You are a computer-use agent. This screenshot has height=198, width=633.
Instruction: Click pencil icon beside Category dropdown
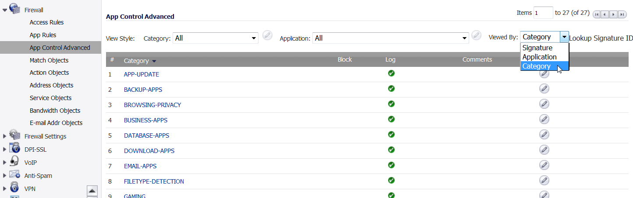tap(267, 36)
